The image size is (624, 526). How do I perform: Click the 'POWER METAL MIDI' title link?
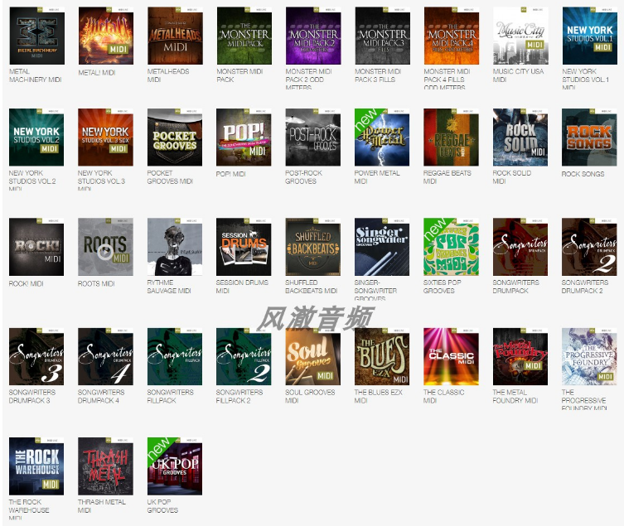point(377,177)
